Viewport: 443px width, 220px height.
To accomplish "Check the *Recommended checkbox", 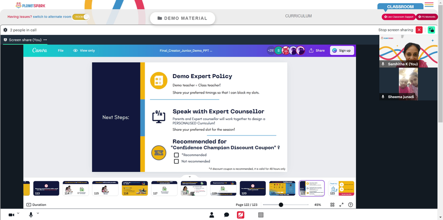I will pyautogui.click(x=176, y=155).
